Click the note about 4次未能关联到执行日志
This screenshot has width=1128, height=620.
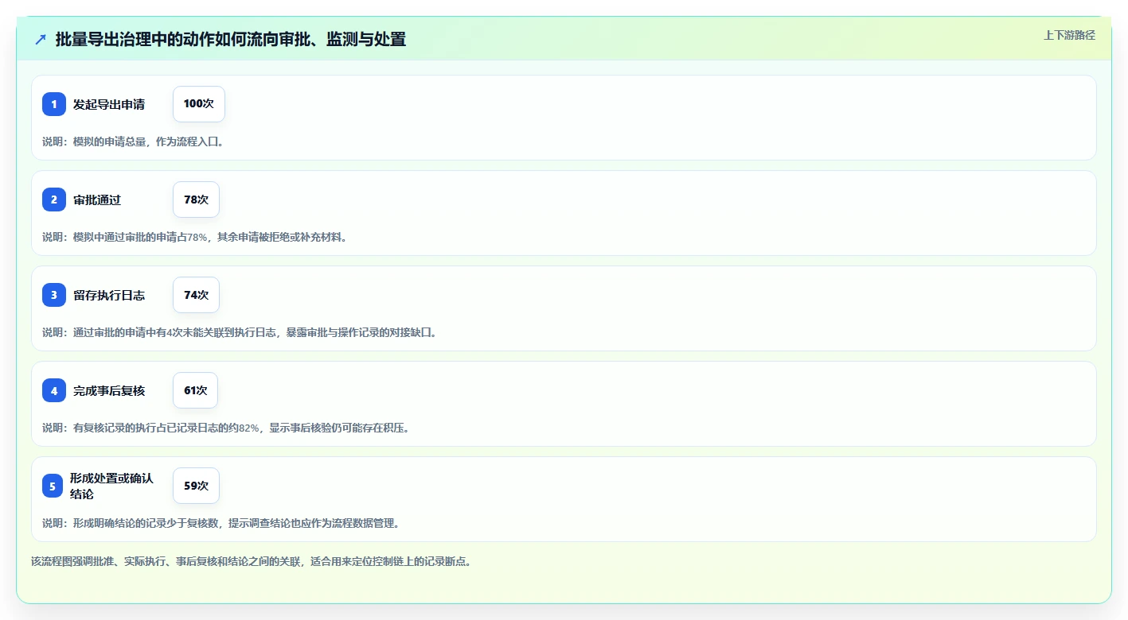pyautogui.click(x=241, y=332)
